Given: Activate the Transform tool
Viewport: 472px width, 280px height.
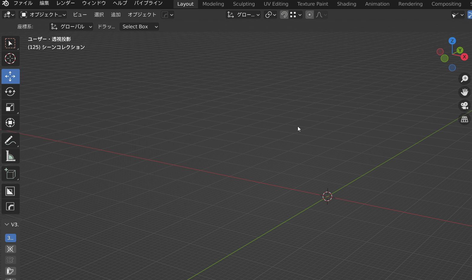Looking at the screenshot, I should pyautogui.click(x=10, y=123).
